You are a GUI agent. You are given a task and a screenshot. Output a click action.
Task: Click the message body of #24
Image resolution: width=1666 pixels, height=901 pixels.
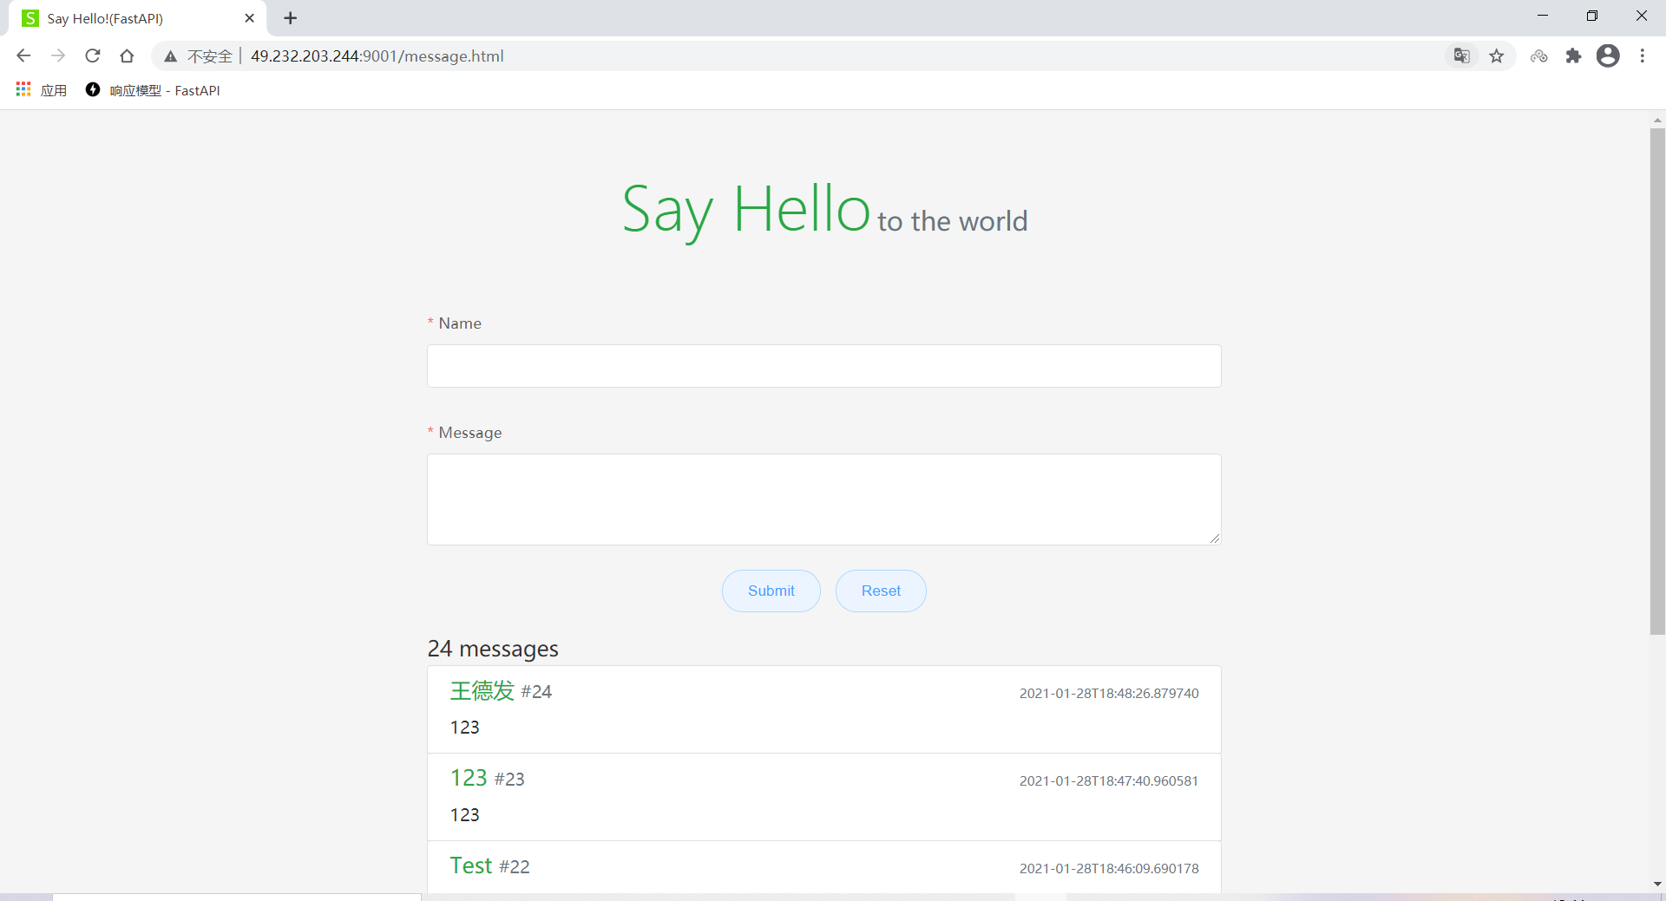[464, 728]
